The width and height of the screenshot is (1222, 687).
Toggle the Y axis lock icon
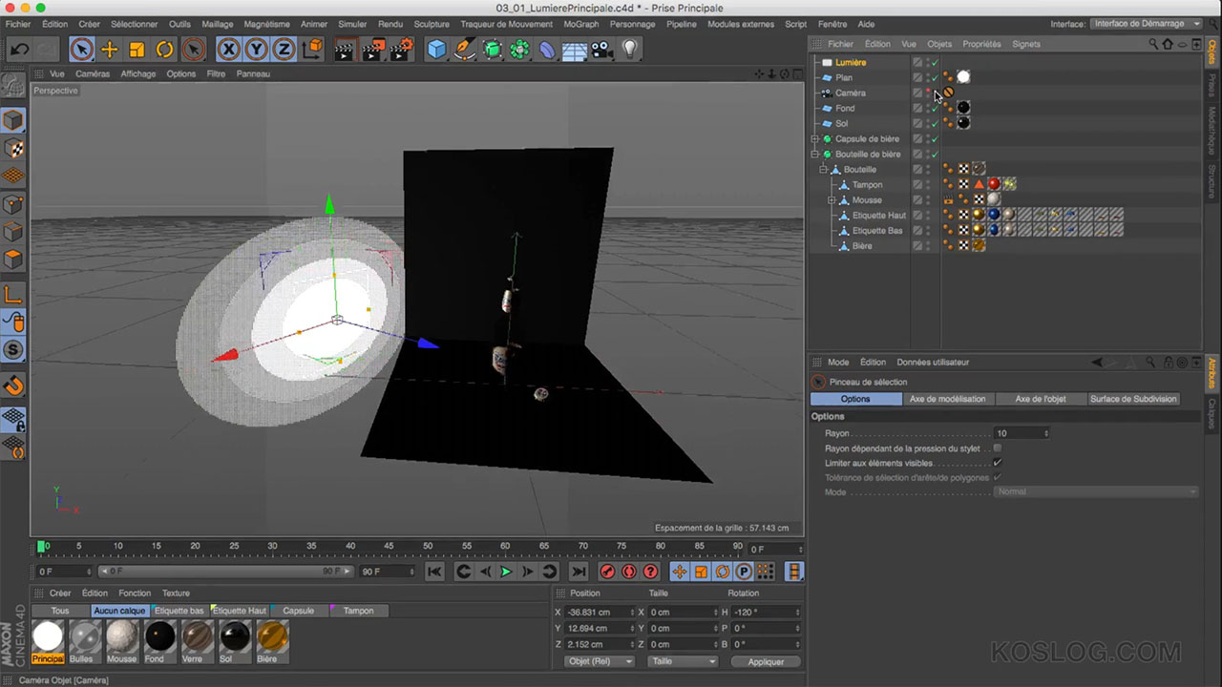[x=256, y=50]
